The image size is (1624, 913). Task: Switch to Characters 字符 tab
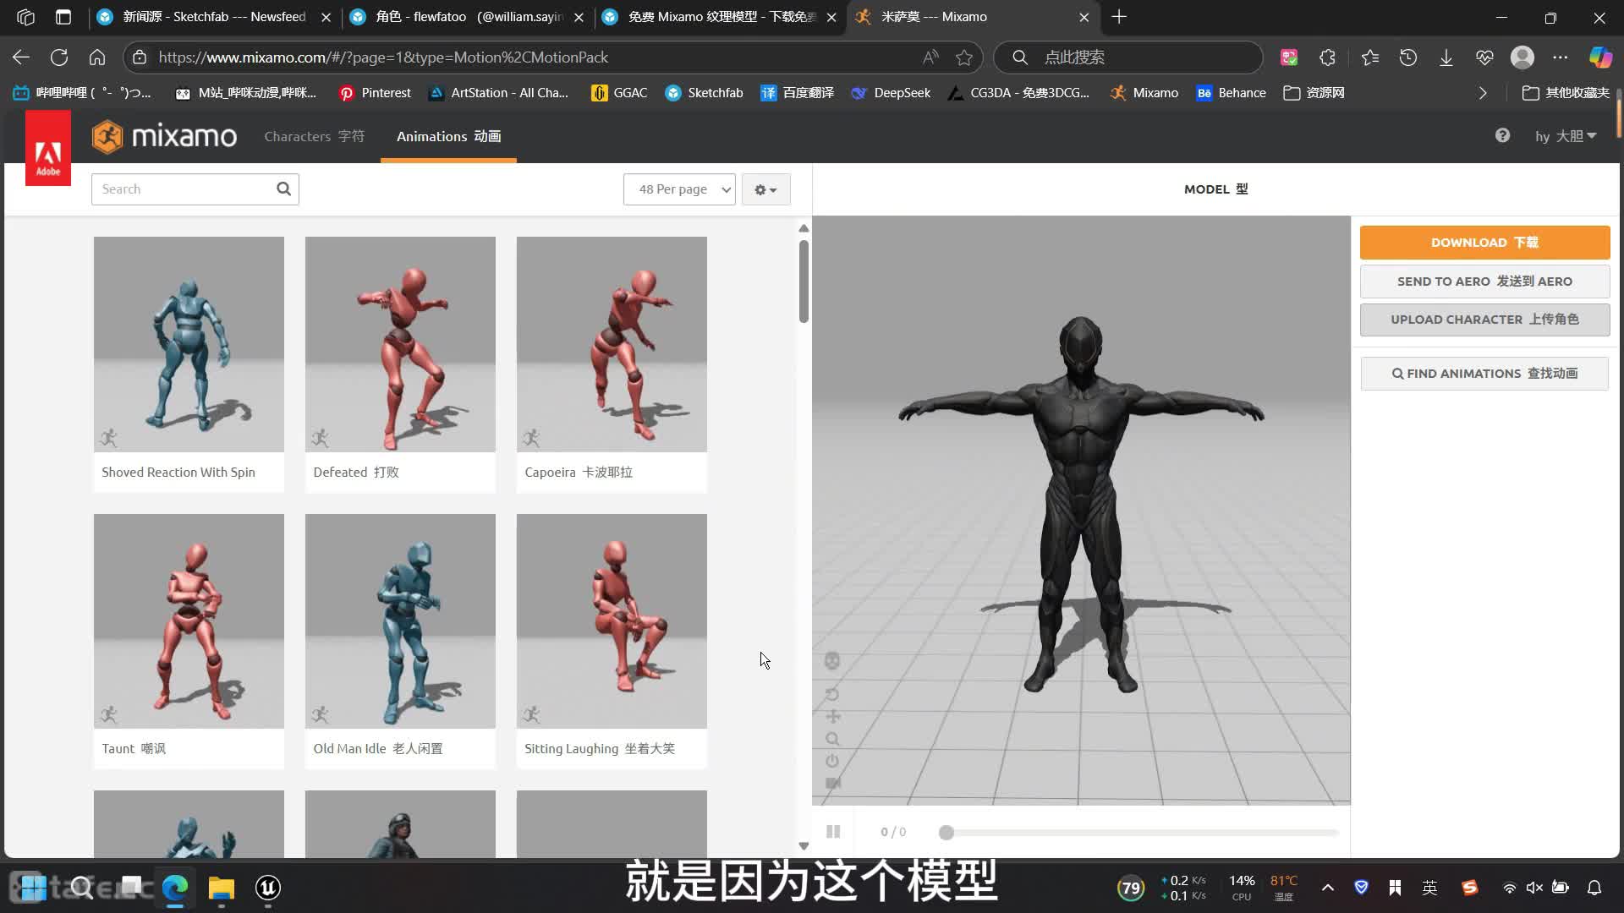point(314,136)
